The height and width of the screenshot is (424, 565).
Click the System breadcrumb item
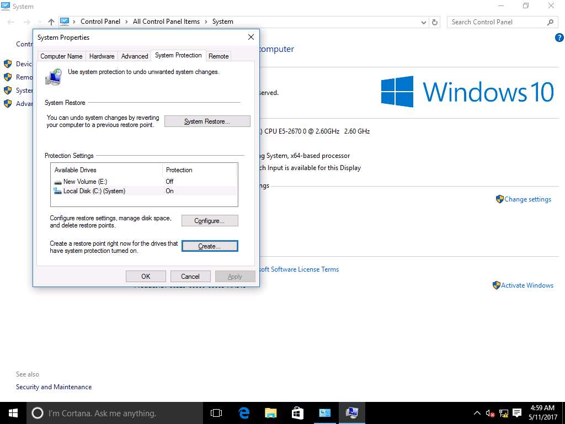223,22
